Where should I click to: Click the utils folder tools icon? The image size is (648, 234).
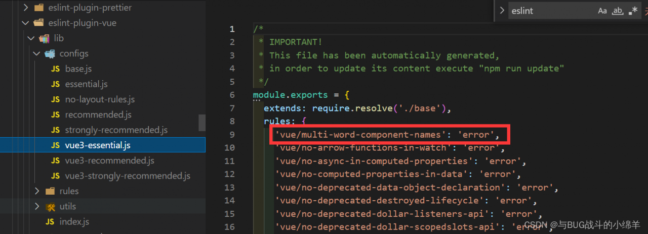(50, 206)
